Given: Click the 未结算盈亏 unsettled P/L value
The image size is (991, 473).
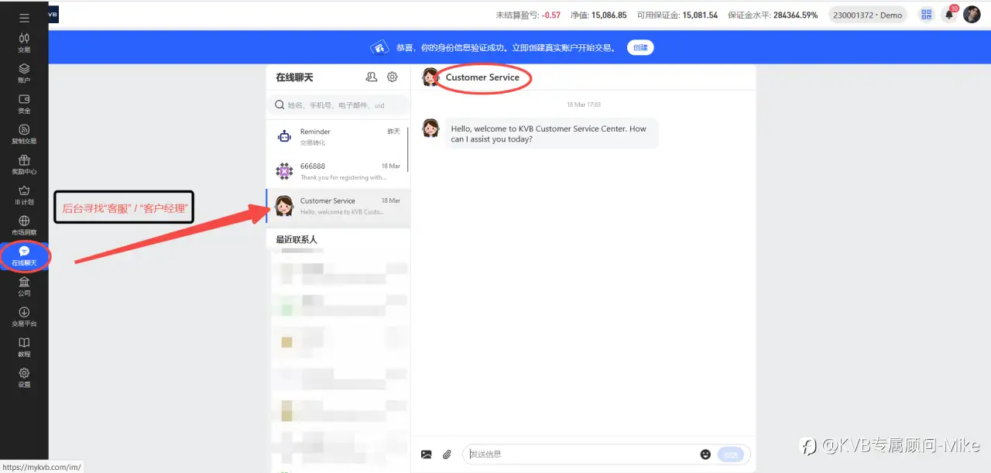Looking at the screenshot, I should click(x=551, y=15).
